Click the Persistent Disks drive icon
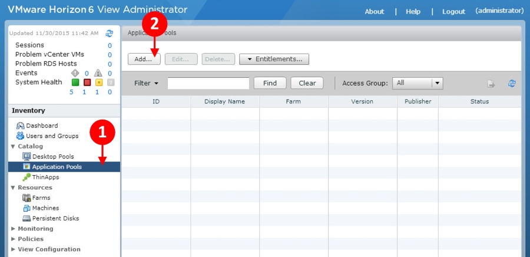Viewport: 530px width, 257px height. pyautogui.click(x=26, y=219)
